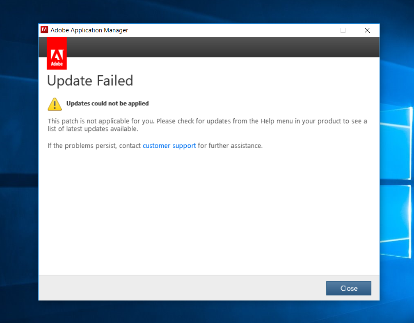Click the desktop background below the dialog
This screenshot has width=414, height=323.
[x=205, y=312]
